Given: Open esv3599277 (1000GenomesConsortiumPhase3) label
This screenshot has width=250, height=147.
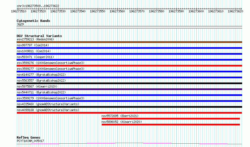Looking at the screenshot, I should point(51,69).
